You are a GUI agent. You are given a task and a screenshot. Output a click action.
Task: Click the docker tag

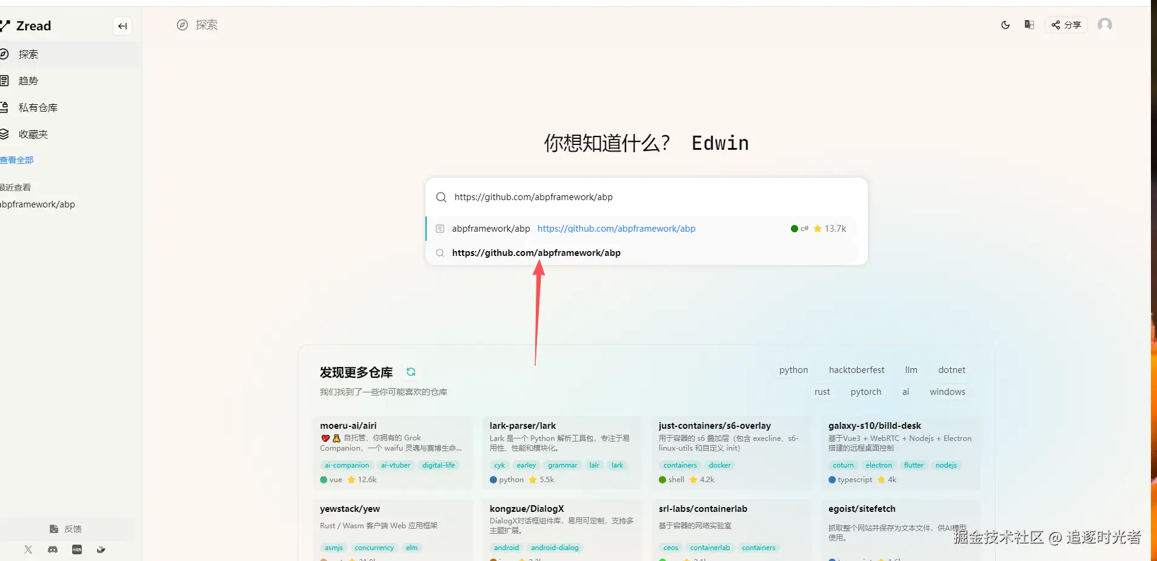tap(719, 465)
